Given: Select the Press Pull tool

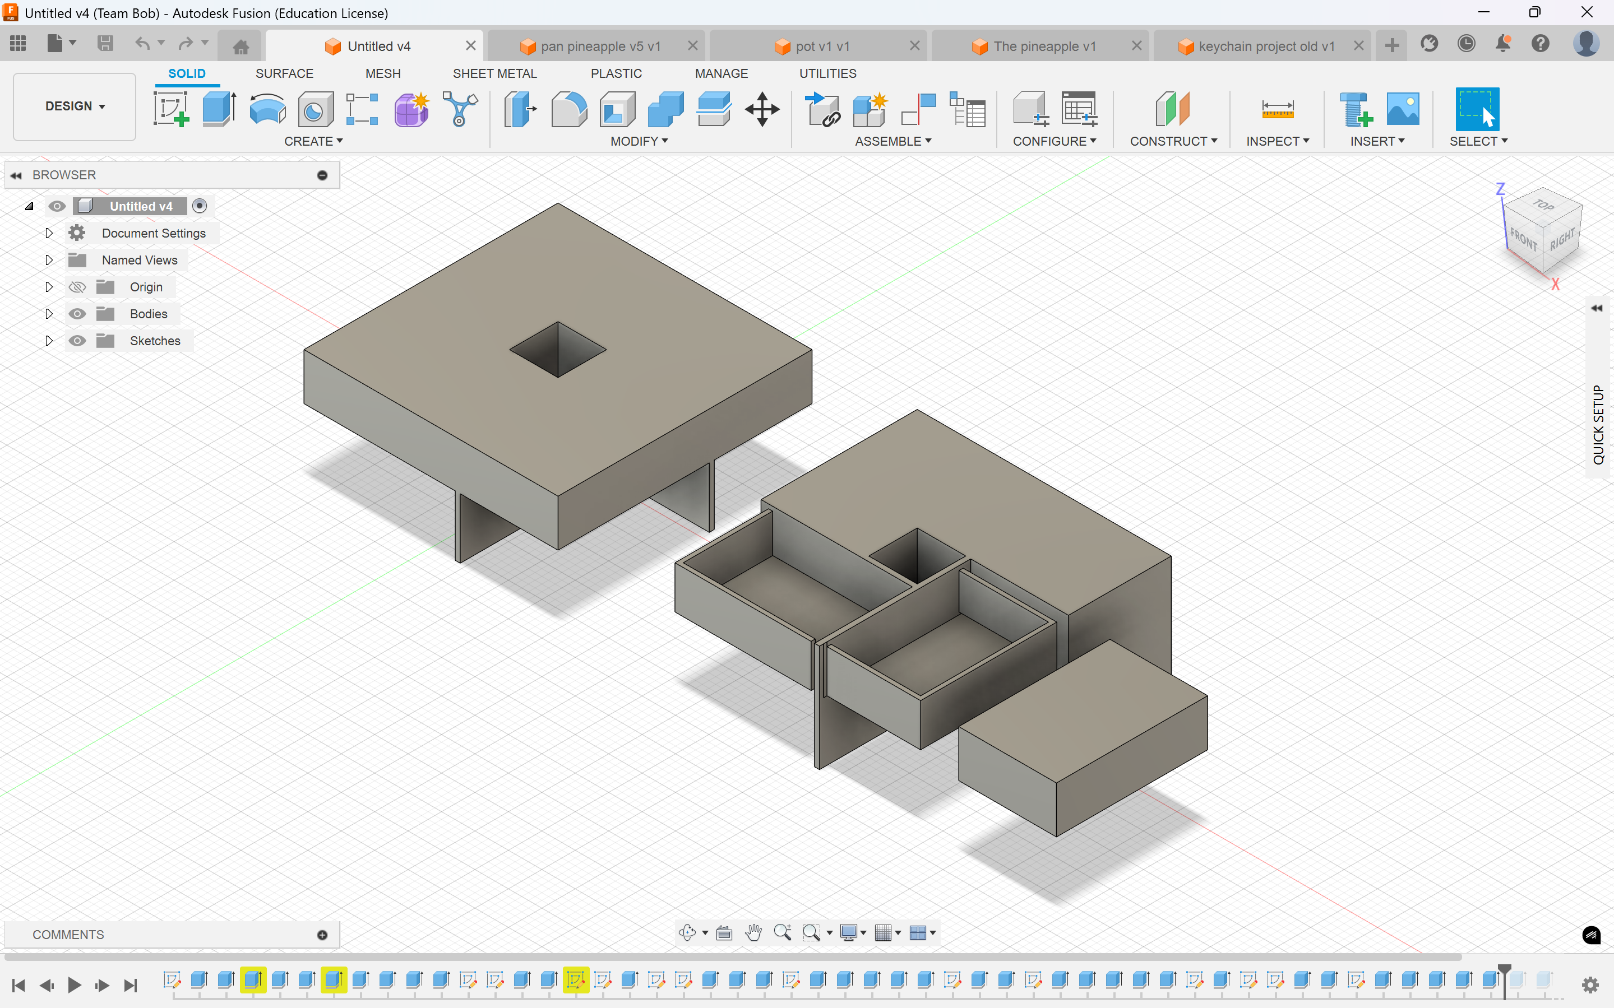Looking at the screenshot, I should (x=520, y=109).
